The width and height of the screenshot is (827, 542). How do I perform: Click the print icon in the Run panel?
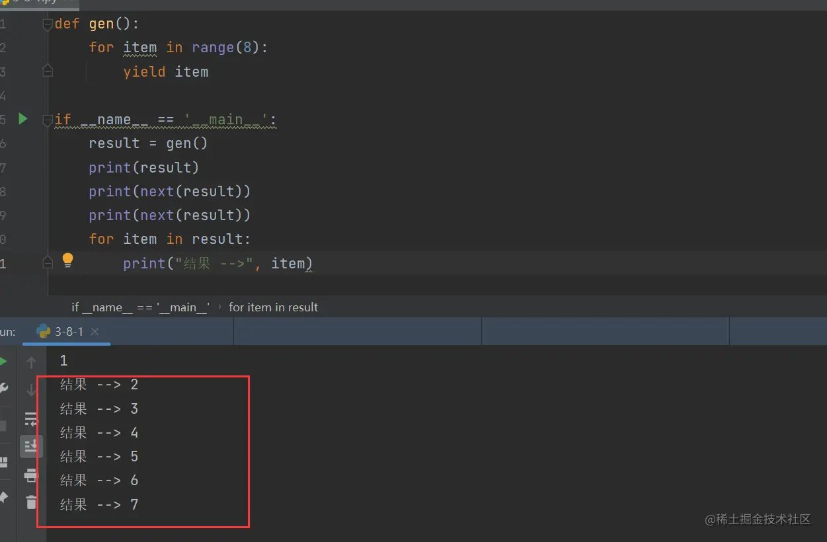point(31,475)
